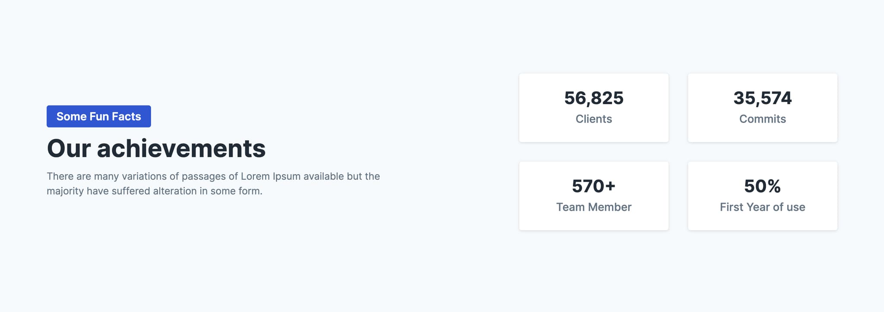The height and width of the screenshot is (312, 884).
Task: Click the 50% statistic number
Action: click(x=762, y=186)
